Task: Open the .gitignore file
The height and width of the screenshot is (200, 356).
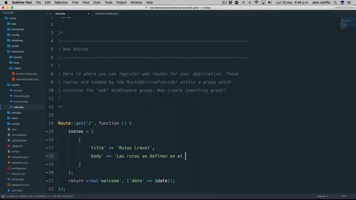Action: pyautogui.click(x=15, y=146)
